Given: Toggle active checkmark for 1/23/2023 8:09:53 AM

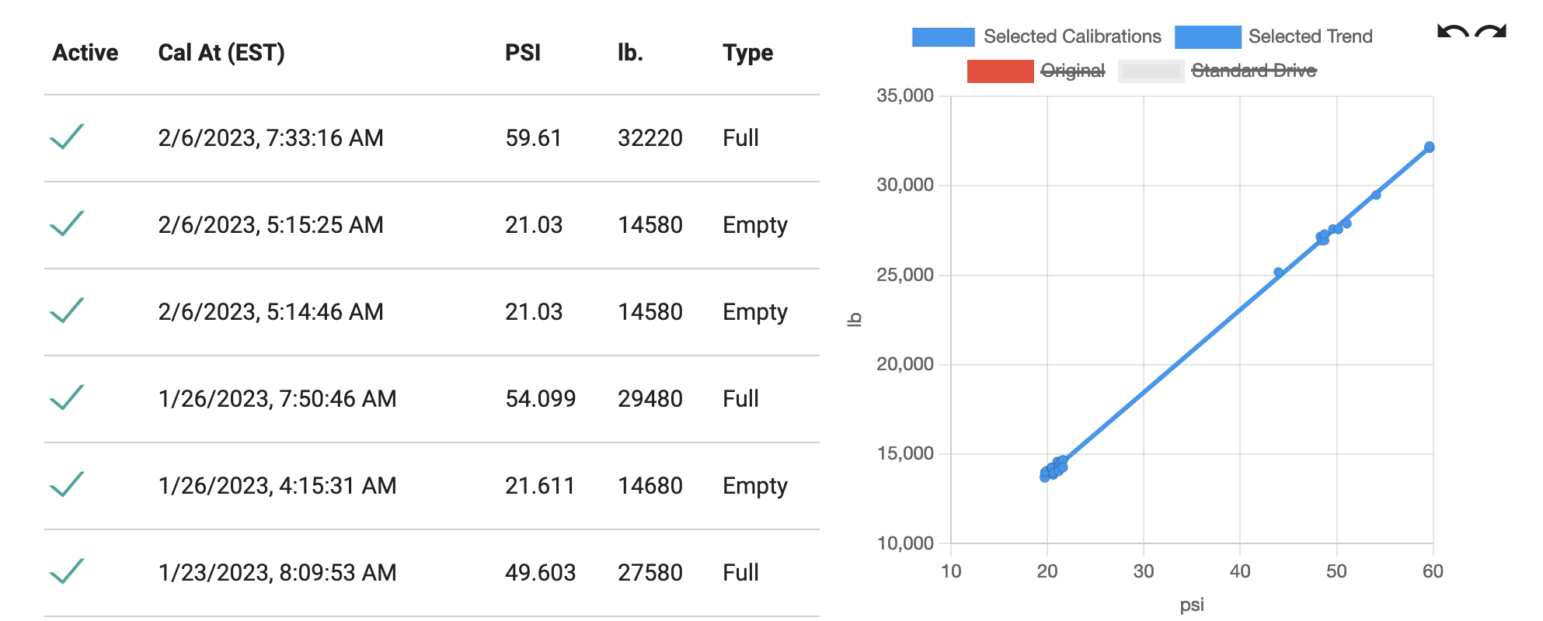Looking at the screenshot, I should click(67, 572).
